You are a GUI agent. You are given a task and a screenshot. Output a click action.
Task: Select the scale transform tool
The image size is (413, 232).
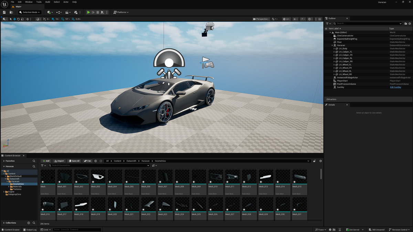[22, 19]
